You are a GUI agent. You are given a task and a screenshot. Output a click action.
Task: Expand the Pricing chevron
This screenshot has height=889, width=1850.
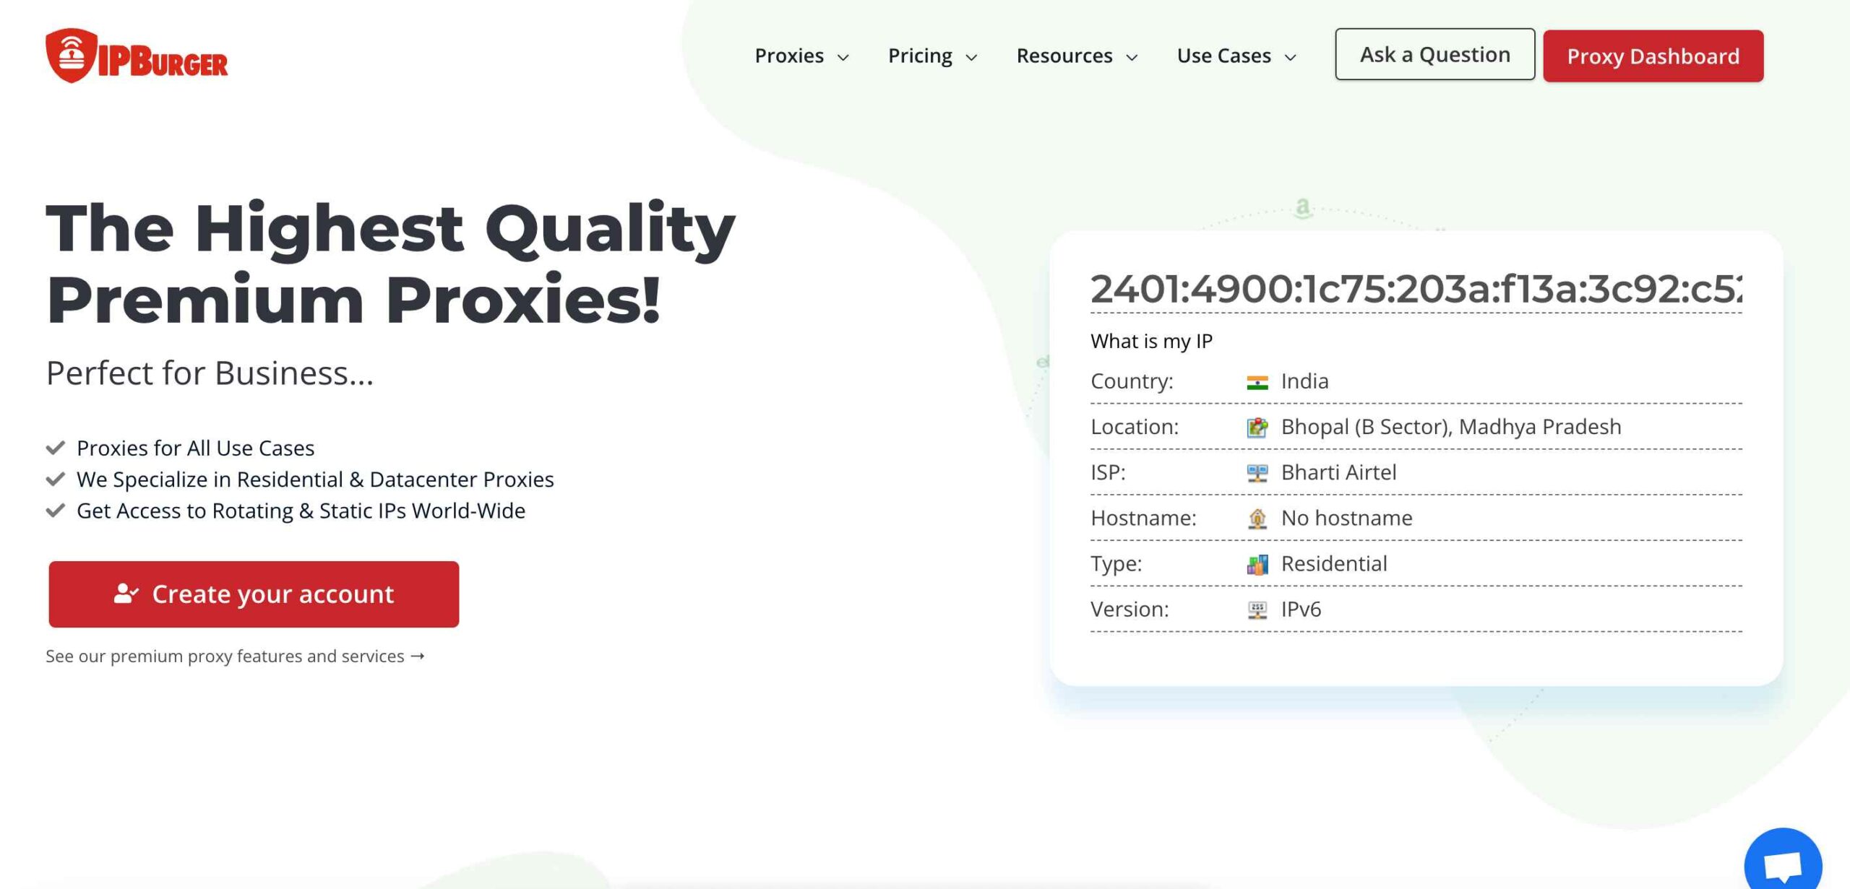971,57
